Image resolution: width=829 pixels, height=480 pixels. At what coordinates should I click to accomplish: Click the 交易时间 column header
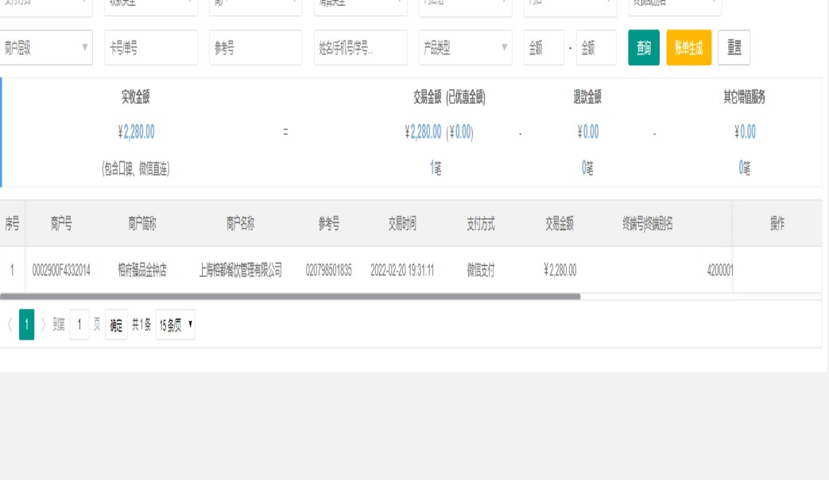(401, 224)
